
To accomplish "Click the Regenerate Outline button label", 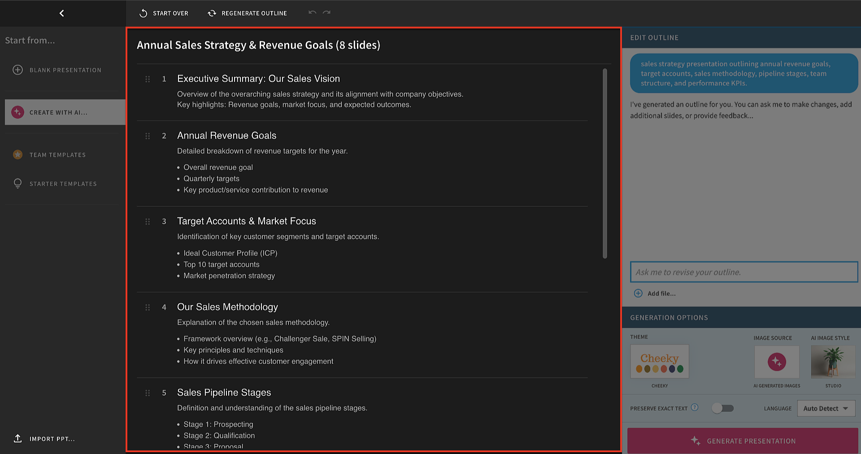I will [254, 13].
